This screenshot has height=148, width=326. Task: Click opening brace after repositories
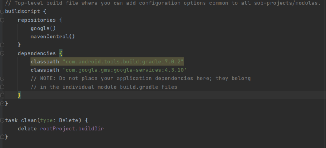tap(61, 20)
